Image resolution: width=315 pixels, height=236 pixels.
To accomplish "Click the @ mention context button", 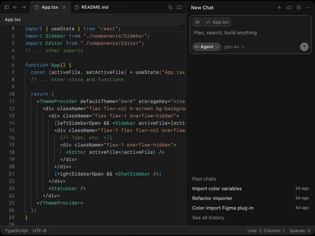I will (197, 22).
